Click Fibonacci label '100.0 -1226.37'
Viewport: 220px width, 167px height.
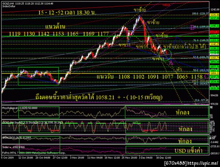[x=200, y=14]
